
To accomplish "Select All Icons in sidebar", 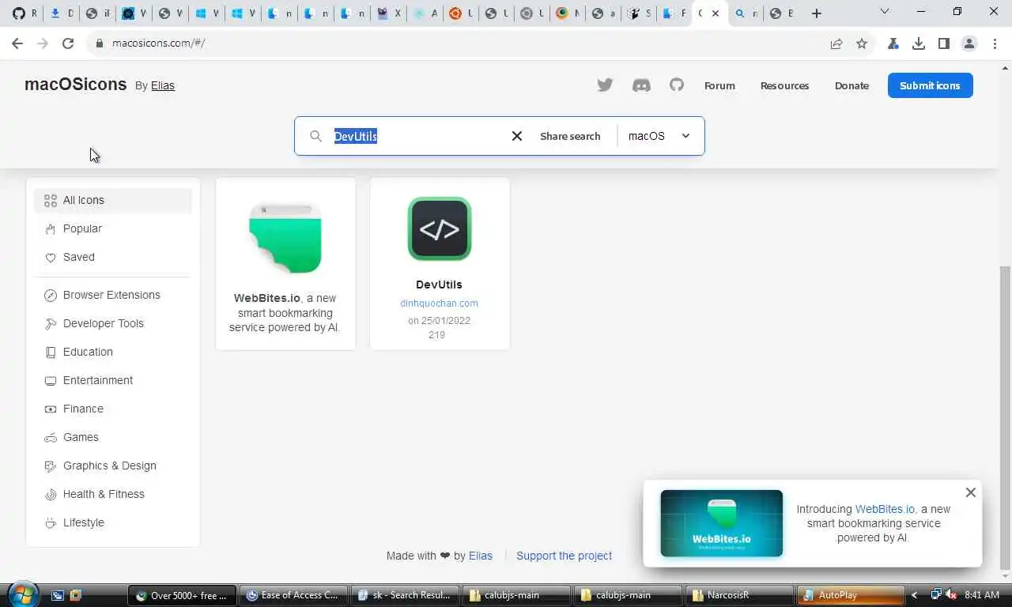I will click(113, 200).
